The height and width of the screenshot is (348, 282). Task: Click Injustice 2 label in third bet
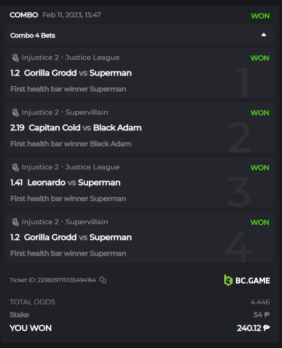point(40,167)
